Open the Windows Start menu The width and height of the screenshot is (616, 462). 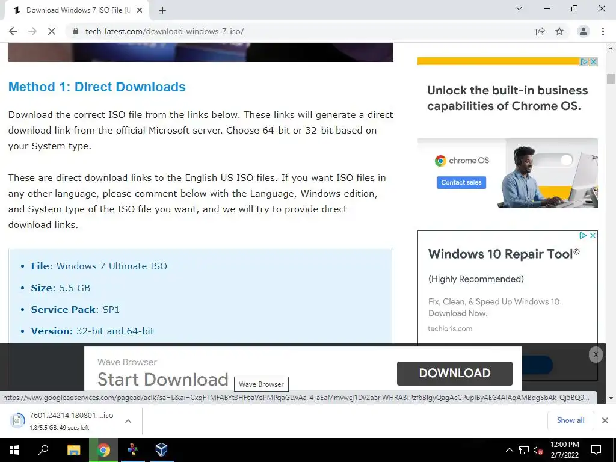[14, 450]
